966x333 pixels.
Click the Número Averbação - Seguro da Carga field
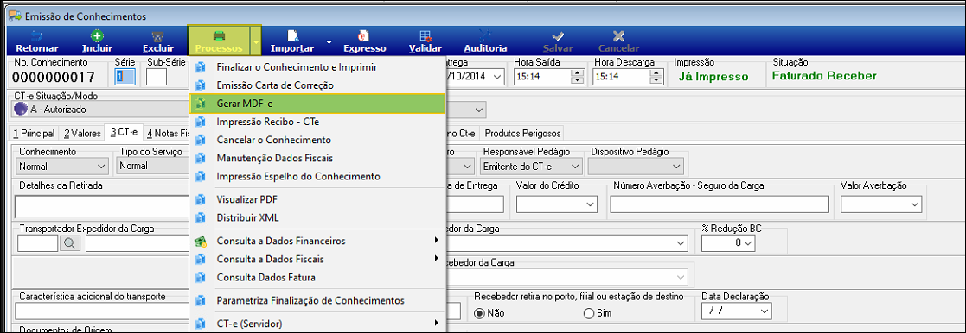coord(720,204)
